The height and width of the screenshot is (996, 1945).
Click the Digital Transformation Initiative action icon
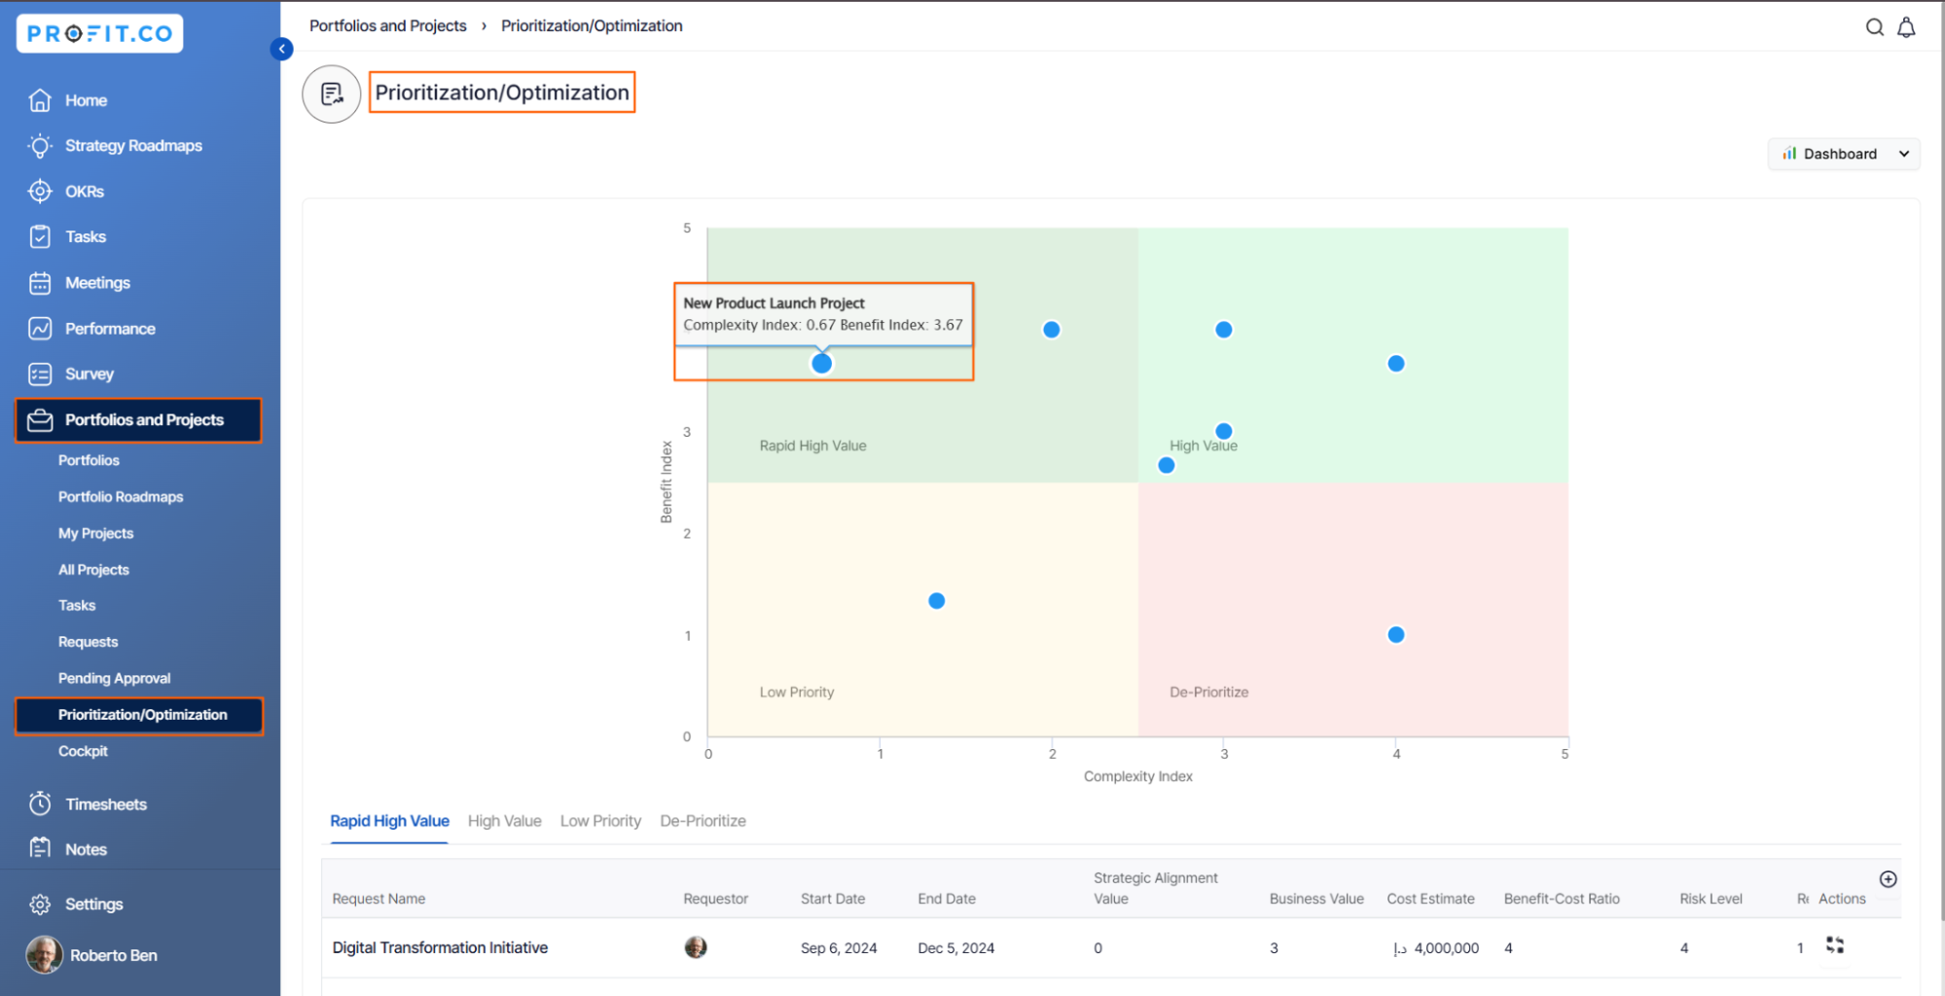click(x=1835, y=945)
